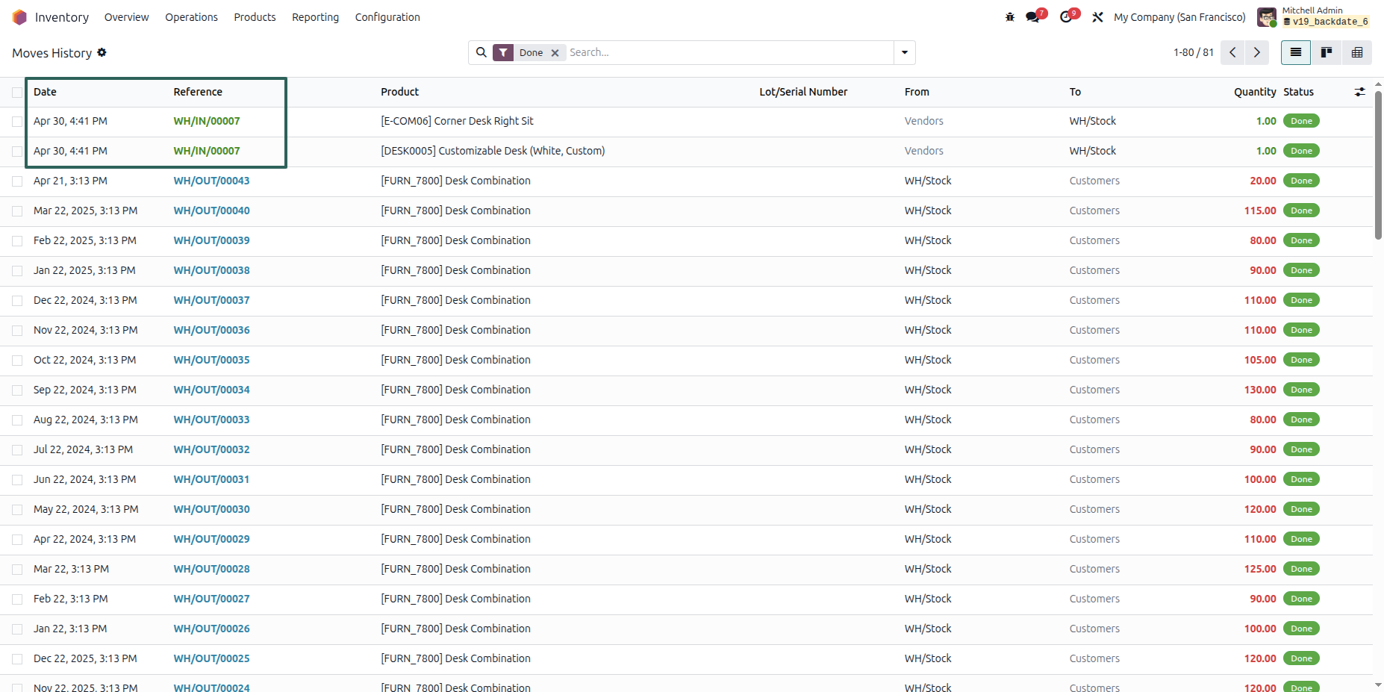Switch to list view
The image size is (1384, 692).
(1296, 52)
